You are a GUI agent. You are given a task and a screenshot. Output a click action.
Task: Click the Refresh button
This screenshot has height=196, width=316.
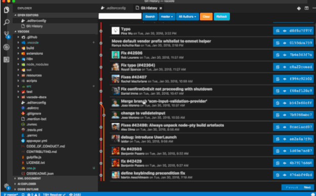click(222, 17)
